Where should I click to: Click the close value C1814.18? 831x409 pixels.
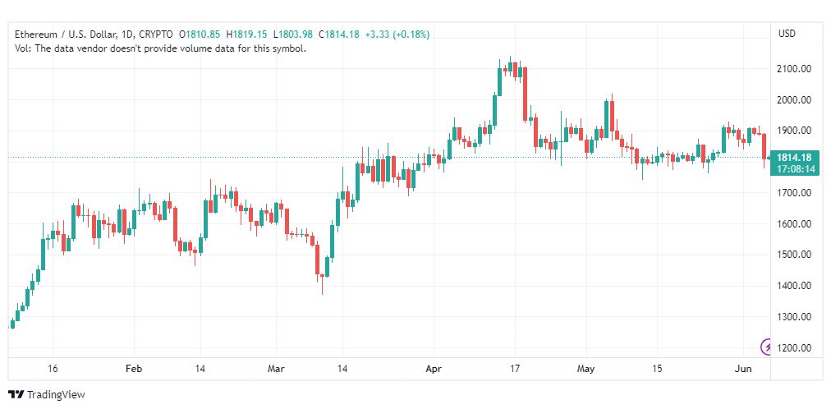coord(338,34)
